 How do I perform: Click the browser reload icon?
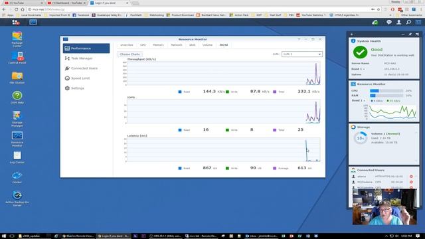coord(16,9)
